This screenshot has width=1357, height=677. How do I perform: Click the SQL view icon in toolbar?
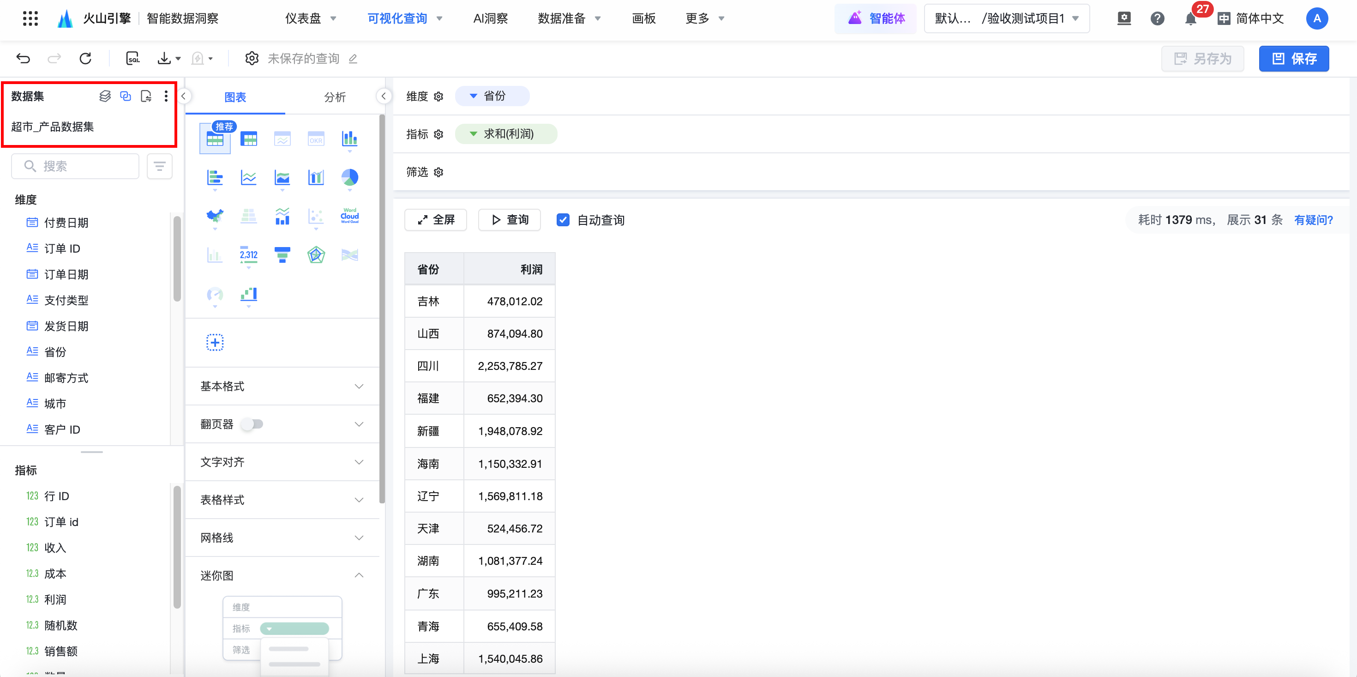[133, 58]
